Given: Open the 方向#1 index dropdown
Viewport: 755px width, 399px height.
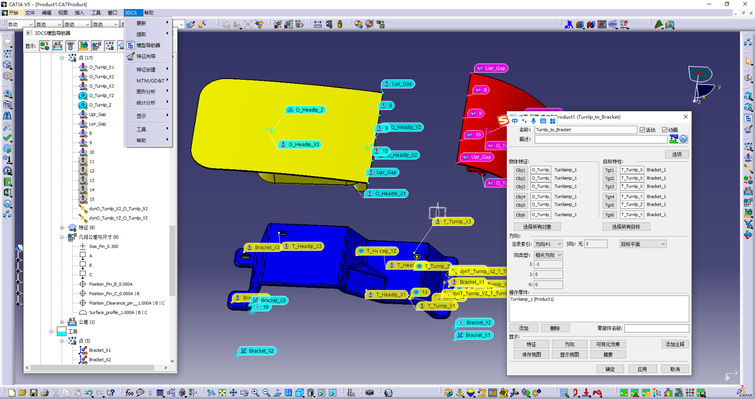Looking at the screenshot, I should pos(548,244).
